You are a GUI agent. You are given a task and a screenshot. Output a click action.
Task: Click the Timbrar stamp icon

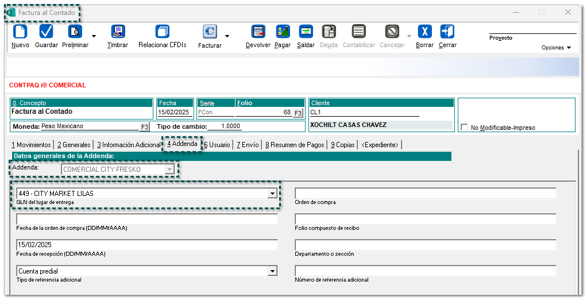[x=118, y=32]
